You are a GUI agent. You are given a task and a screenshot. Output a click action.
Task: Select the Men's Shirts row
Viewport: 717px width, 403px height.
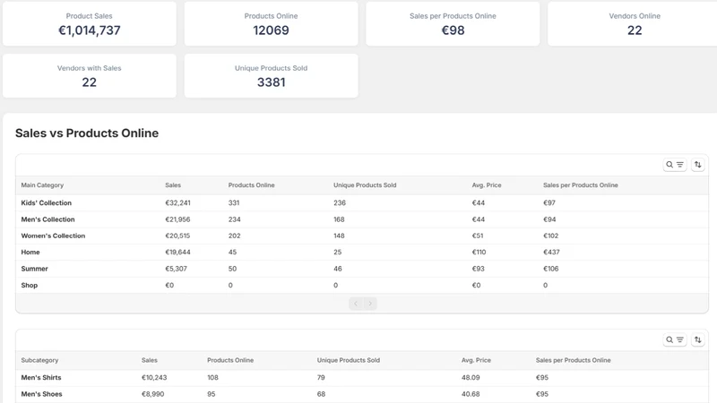(362, 377)
